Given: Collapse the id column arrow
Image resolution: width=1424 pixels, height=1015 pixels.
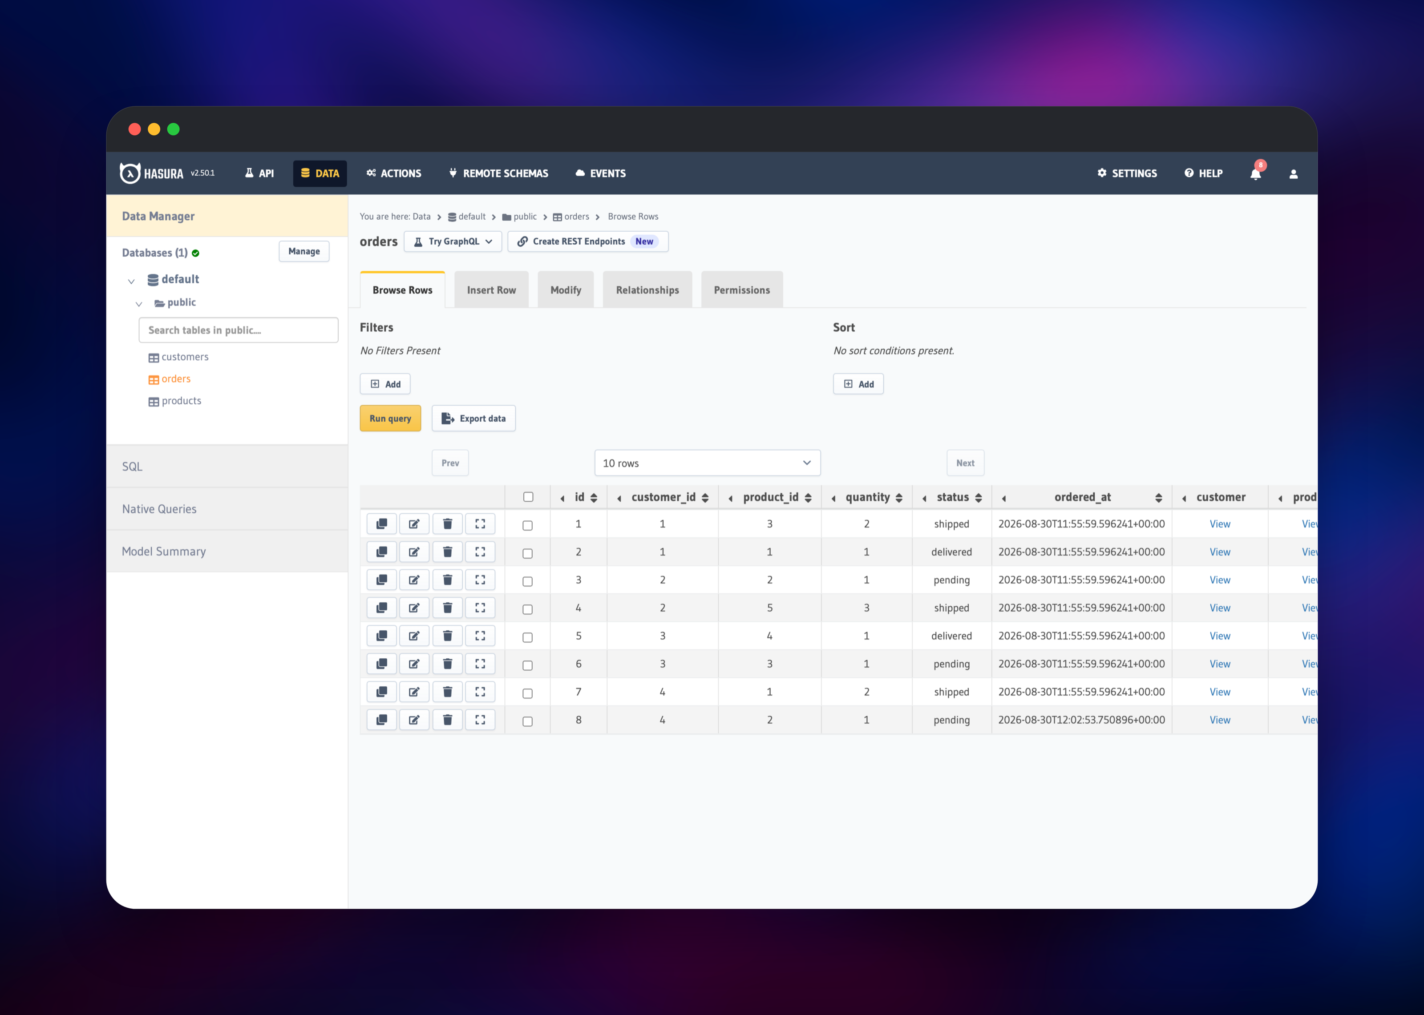Looking at the screenshot, I should [x=562, y=498].
